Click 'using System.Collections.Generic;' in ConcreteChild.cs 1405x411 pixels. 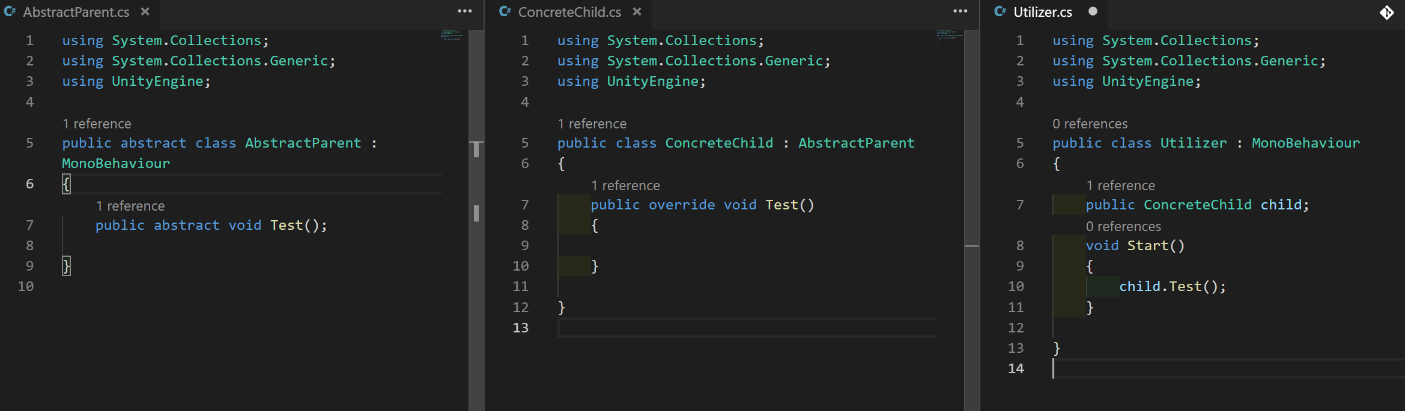(694, 61)
